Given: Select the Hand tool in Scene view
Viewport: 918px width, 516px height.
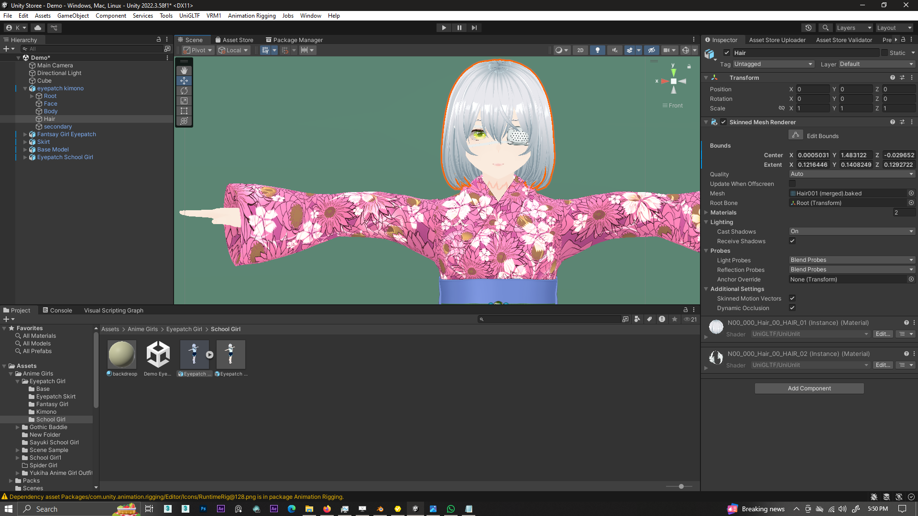Looking at the screenshot, I should [184, 71].
